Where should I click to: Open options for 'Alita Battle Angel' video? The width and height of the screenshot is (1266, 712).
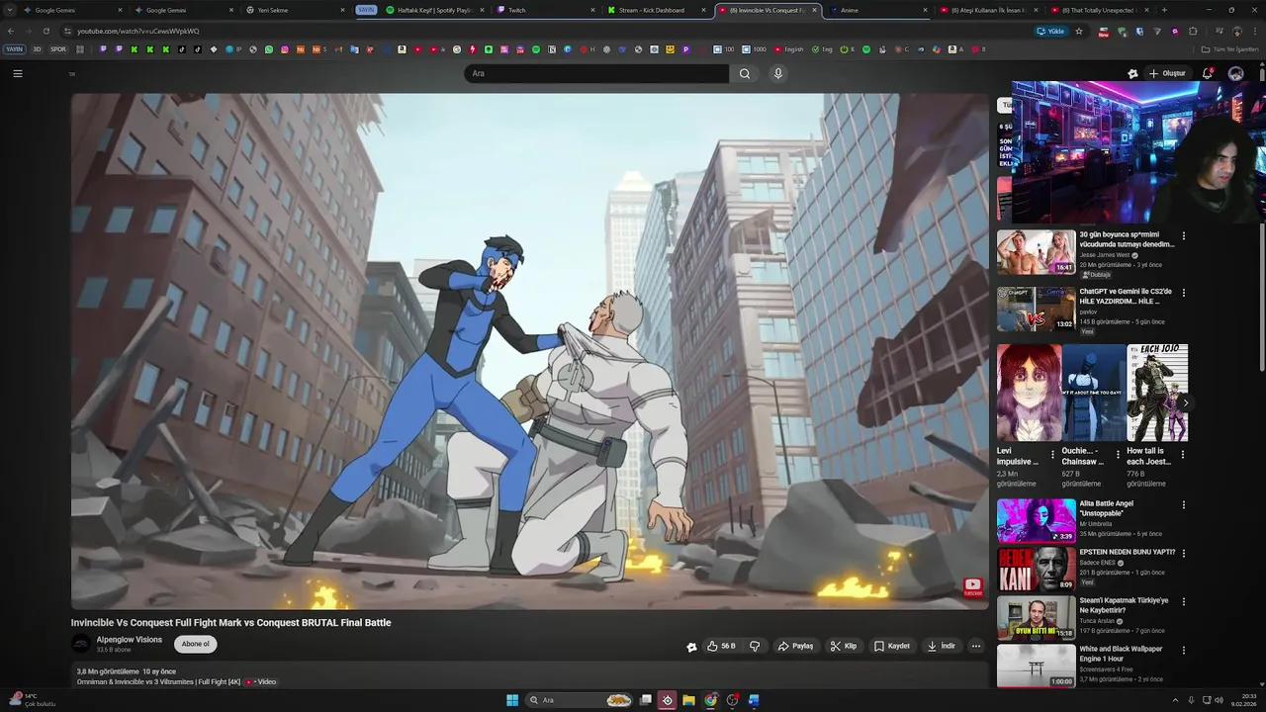1183,504
